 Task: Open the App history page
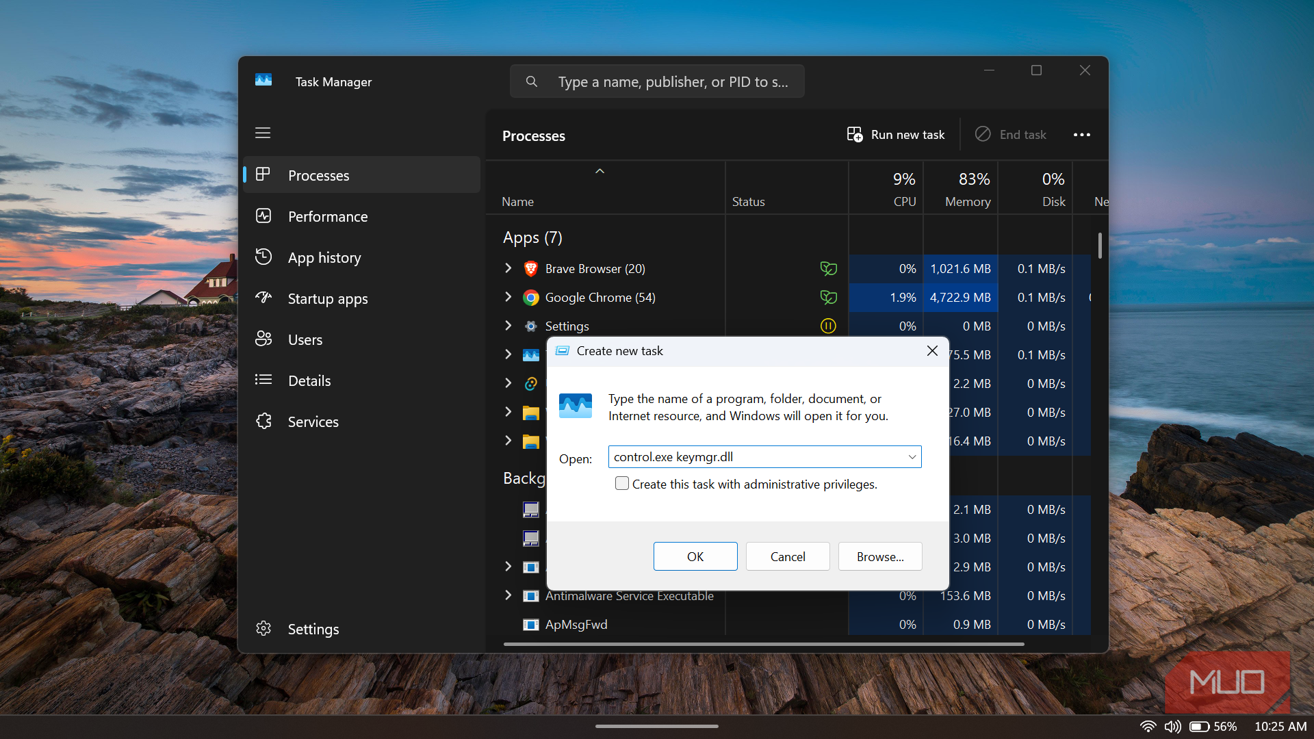[x=362, y=257]
